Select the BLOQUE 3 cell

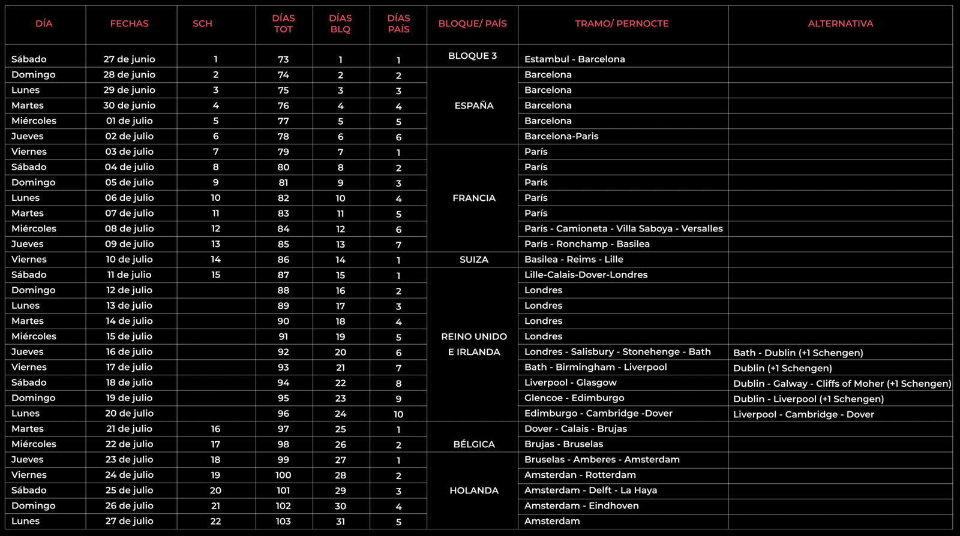pos(472,56)
